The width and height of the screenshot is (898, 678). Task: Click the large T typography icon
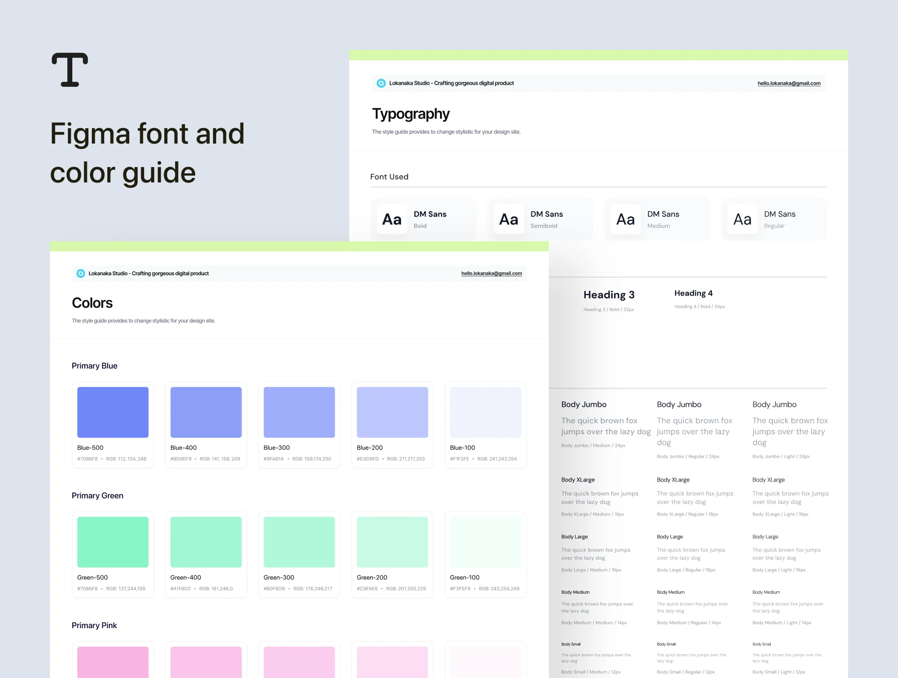click(70, 70)
